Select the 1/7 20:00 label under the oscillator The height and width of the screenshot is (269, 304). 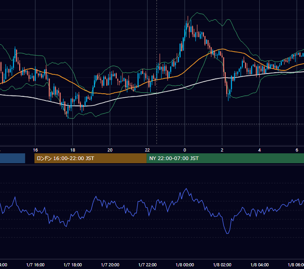point(110,265)
